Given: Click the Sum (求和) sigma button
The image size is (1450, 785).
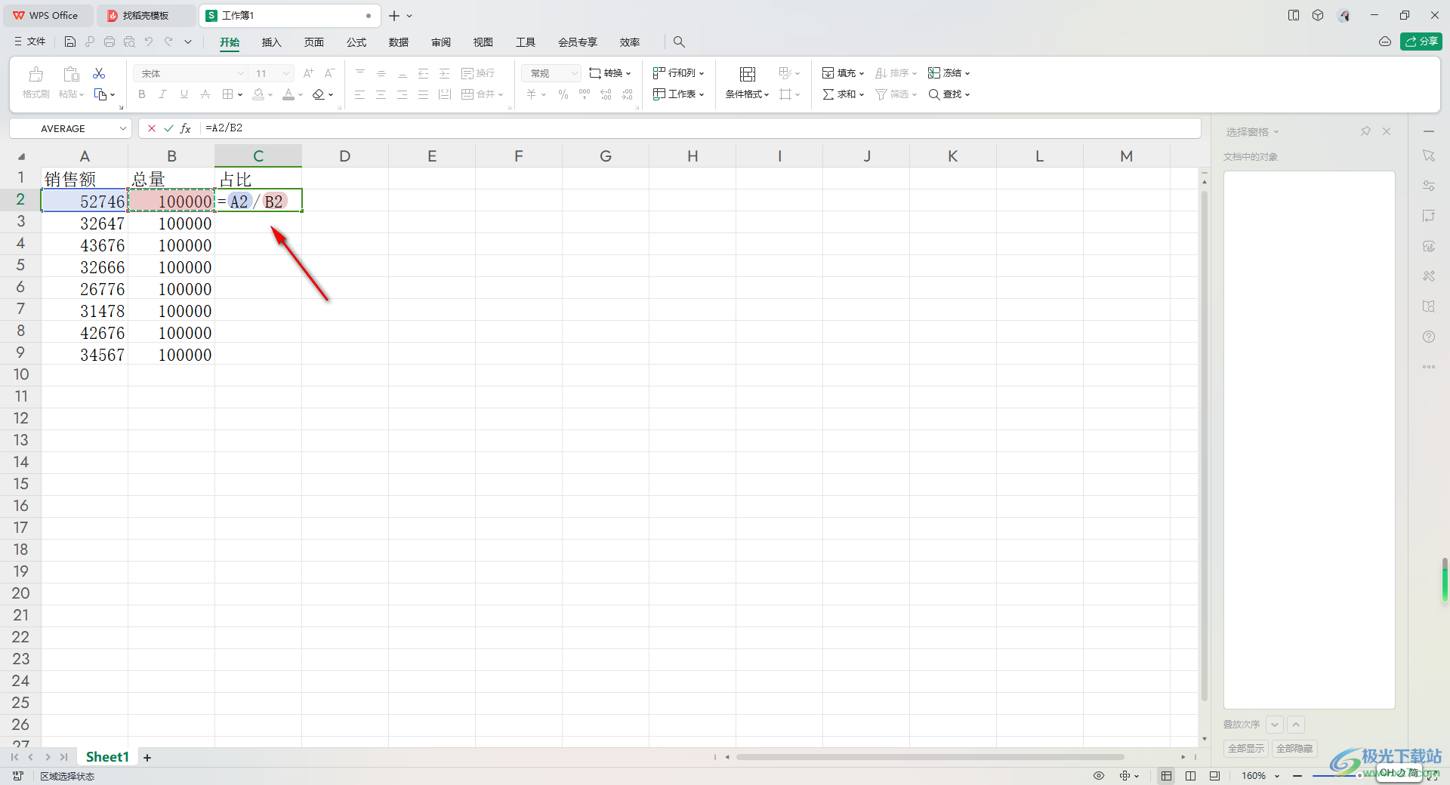Looking at the screenshot, I should tap(844, 94).
